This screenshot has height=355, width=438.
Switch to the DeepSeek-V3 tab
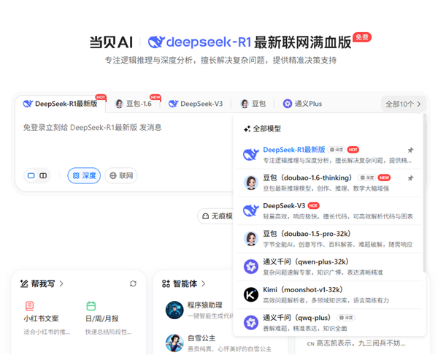196,104
